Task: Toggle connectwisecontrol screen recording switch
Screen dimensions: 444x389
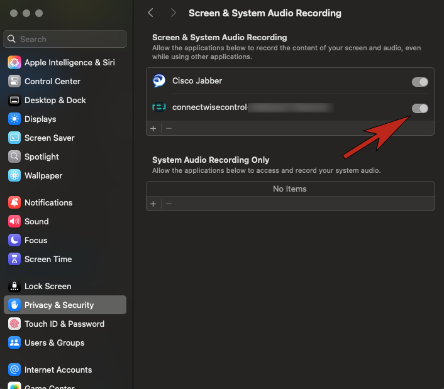Action: tap(419, 108)
